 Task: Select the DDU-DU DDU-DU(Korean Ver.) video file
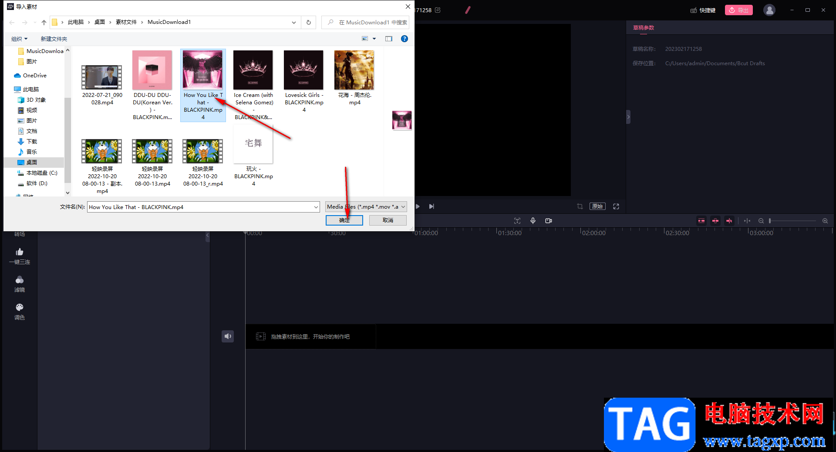tap(152, 85)
